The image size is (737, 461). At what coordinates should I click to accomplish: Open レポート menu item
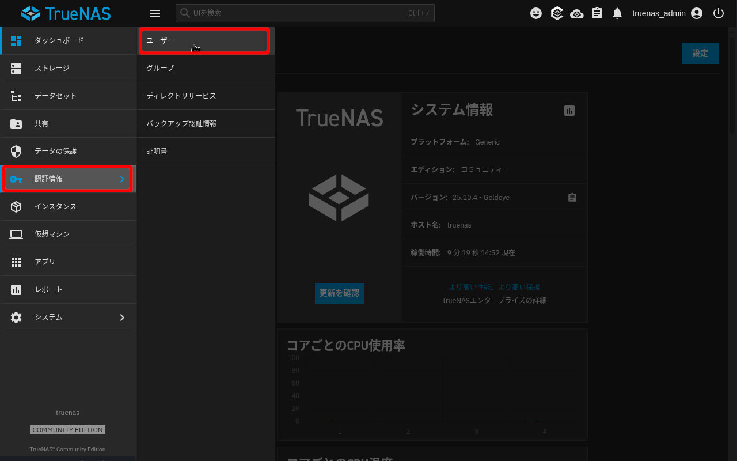pyautogui.click(x=69, y=289)
